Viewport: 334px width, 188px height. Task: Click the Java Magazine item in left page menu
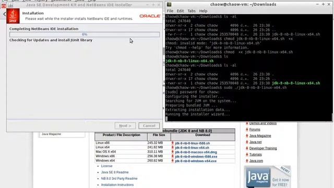(51, 134)
